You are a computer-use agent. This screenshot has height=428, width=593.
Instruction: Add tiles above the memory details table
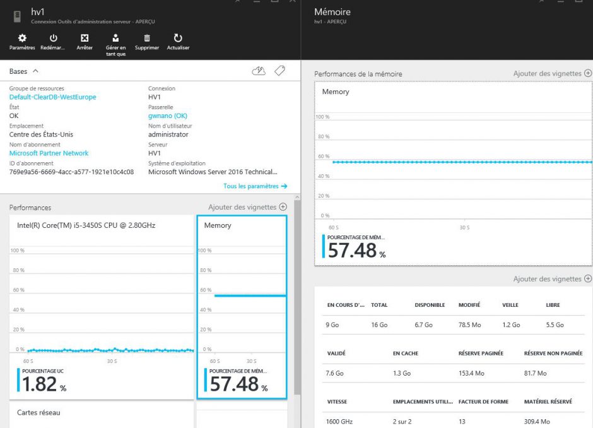point(552,279)
